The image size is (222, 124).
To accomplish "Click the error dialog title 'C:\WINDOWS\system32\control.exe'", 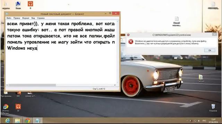I will point(172,35).
